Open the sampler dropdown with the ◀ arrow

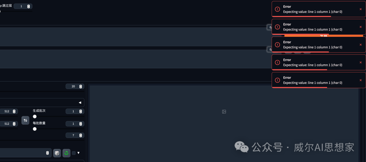click(x=80, y=102)
